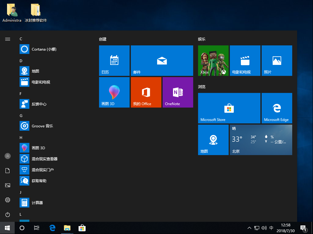
Task: Click the Power icon in Start rail
Action: pos(8,214)
